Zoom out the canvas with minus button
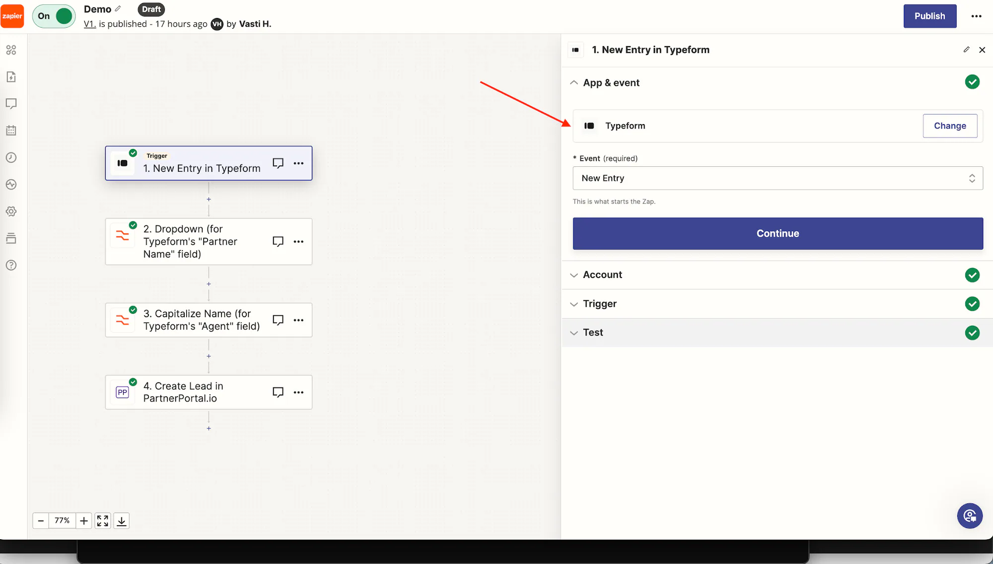The width and height of the screenshot is (993, 564). pyautogui.click(x=41, y=521)
